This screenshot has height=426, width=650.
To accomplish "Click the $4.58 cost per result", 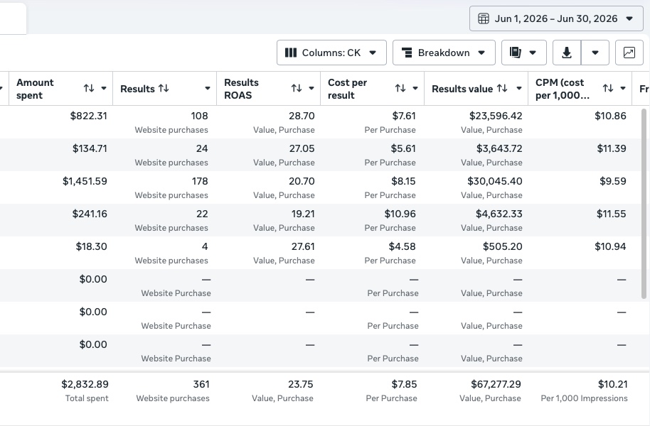I will point(402,247).
